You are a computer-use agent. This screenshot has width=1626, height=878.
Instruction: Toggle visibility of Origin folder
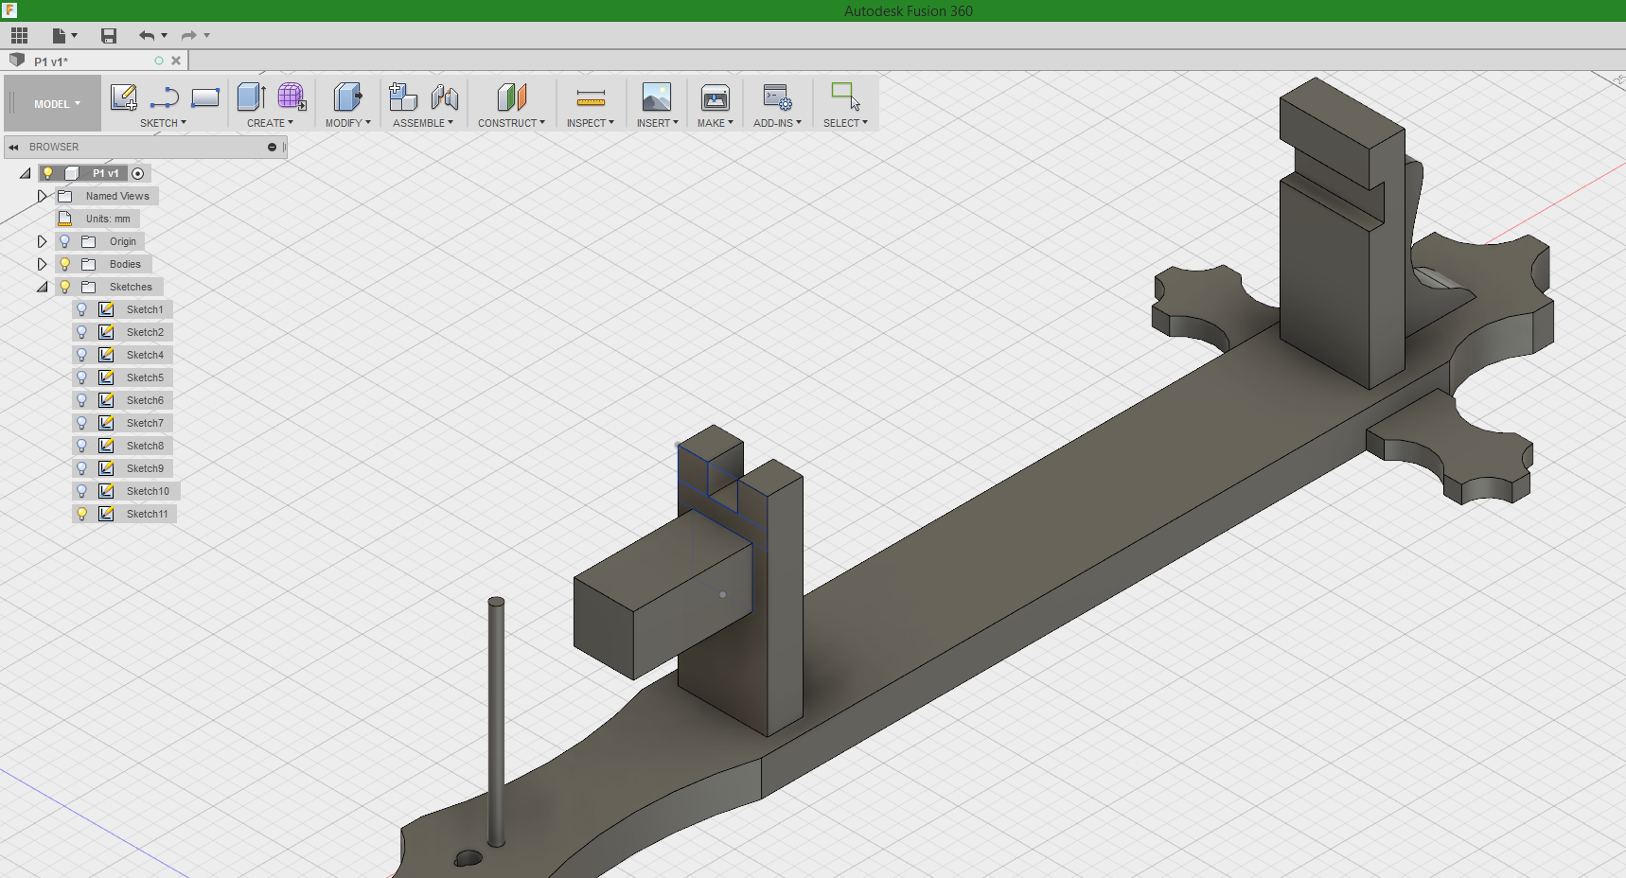[64, 241]
